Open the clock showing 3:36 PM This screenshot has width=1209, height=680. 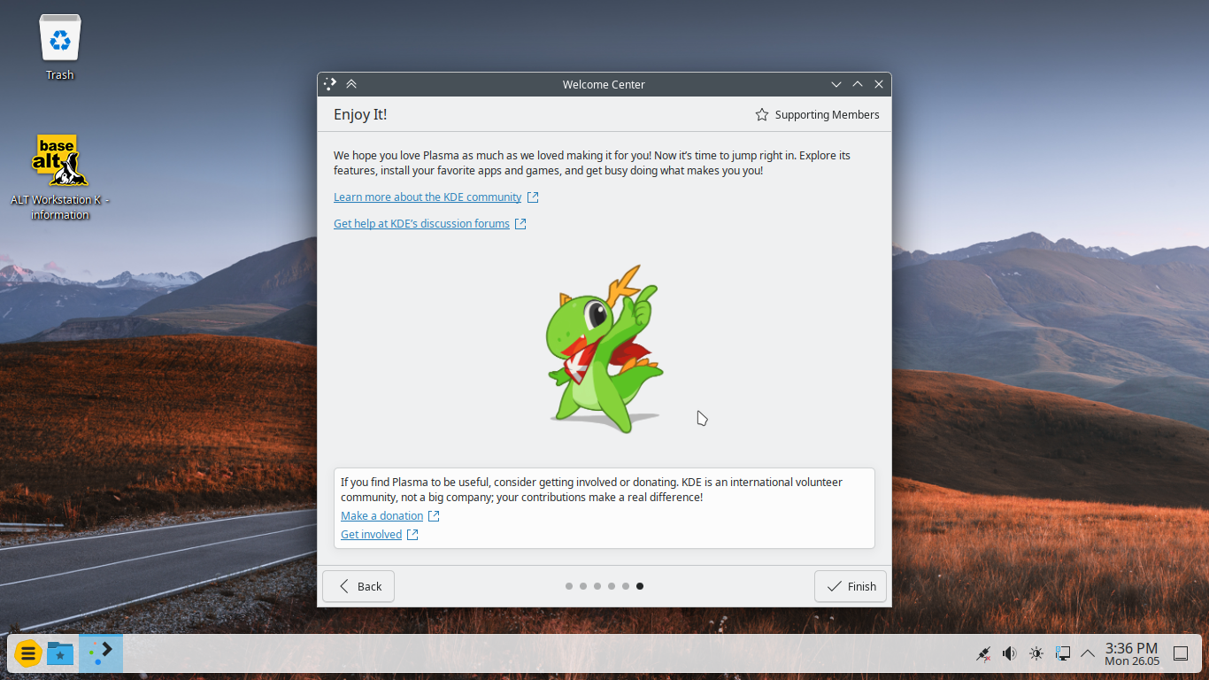(1131, 654)
